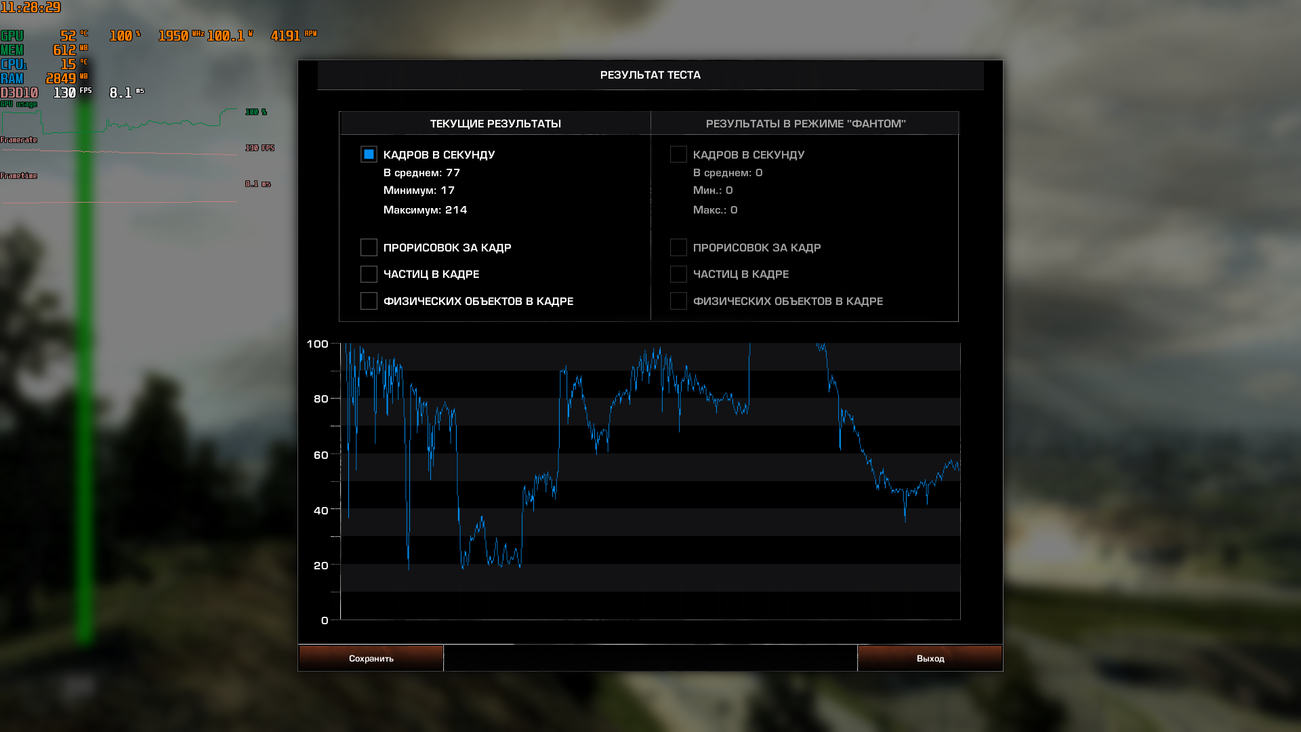Click the Сохранить button
Viewport: 1301px width, 732px height.
pyautogui.click(x=371, y=658)
